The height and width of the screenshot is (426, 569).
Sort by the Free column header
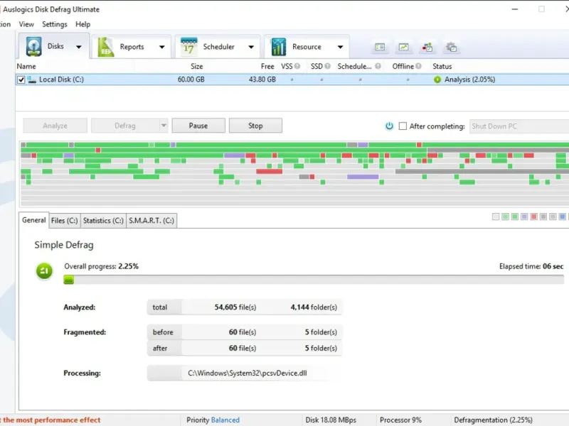(x=267, y=66)
